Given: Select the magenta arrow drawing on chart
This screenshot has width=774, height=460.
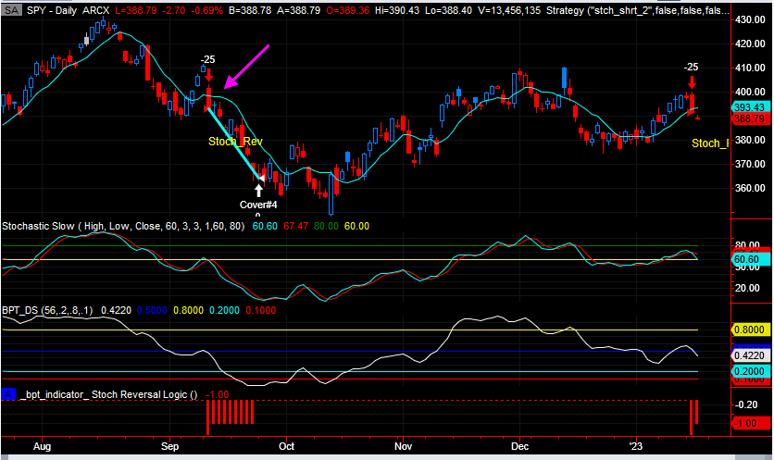Looking at the screenshot, I should click(247, 67).
